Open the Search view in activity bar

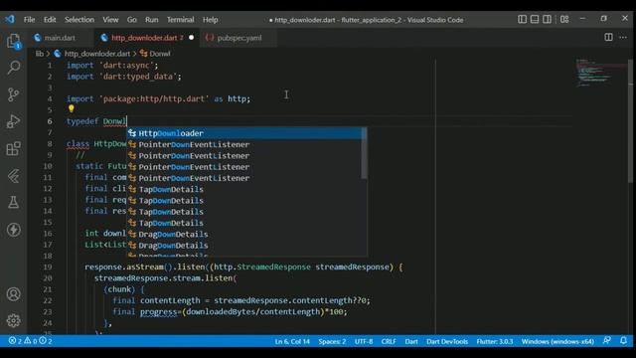pos(13,68)
